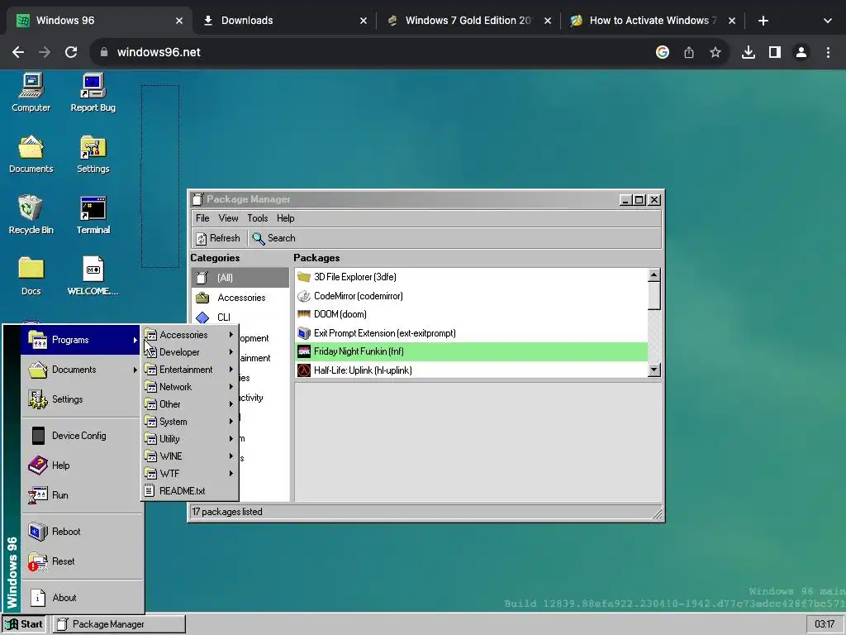The image size is (846, 635).
Task: Open the Run dialog from Start menu
Action: [x=82, y=495]
